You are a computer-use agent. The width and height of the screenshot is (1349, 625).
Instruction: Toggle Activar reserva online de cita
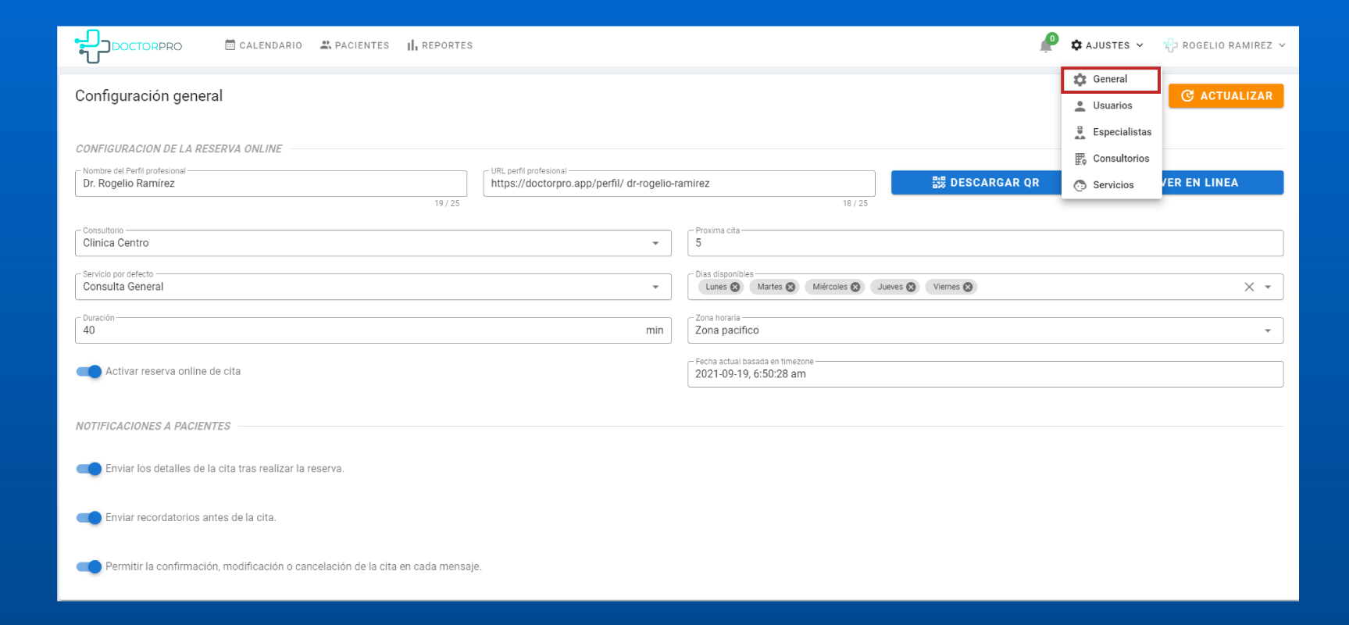89,372
